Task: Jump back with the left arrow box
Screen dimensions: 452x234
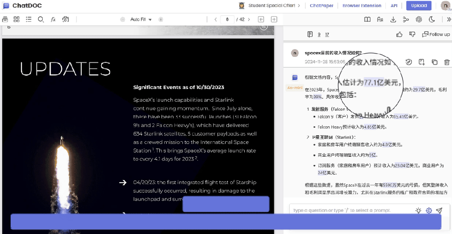Action: [261, 19]
